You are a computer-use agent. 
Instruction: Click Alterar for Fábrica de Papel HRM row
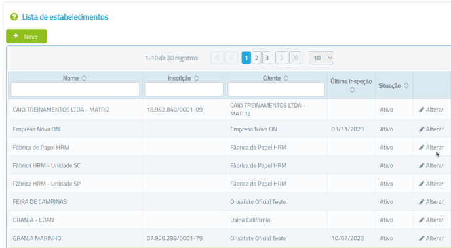coord(431,147)
